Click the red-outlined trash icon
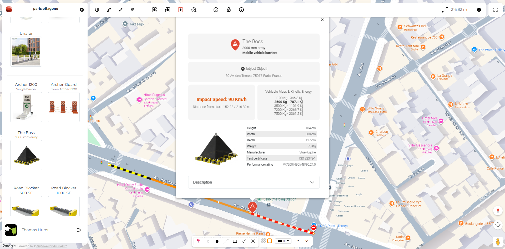This screenshot has width=505, height=249. tap(180, 10)
